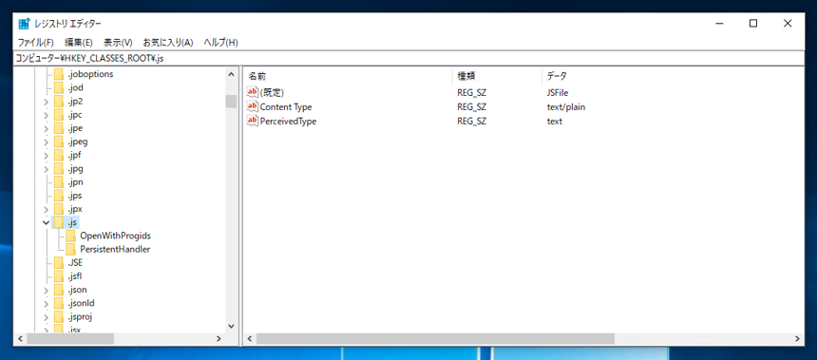Expand the .jpe key
This screenshot has height=360, width=817.
[46, 128]
